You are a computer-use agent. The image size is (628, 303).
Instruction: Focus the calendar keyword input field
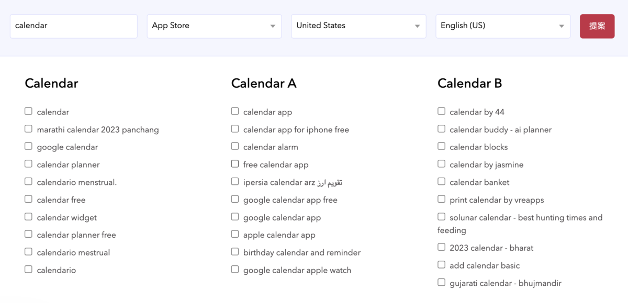[x=74, y=26]
